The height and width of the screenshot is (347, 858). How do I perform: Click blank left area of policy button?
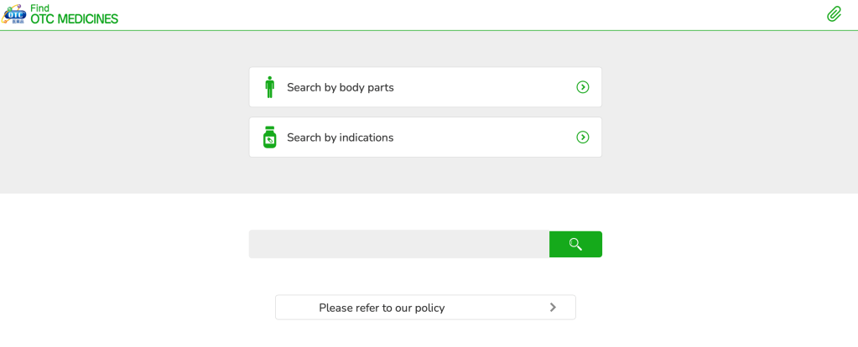click(x=295, y=308)
